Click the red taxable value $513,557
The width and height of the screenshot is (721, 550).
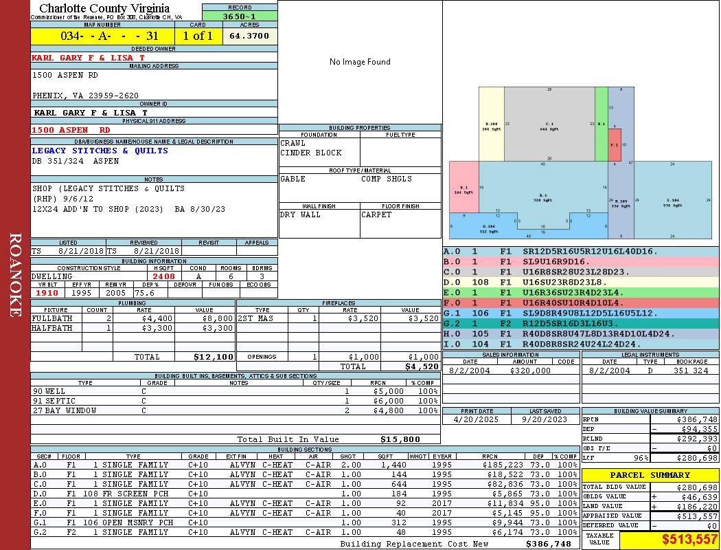point(688,539)
